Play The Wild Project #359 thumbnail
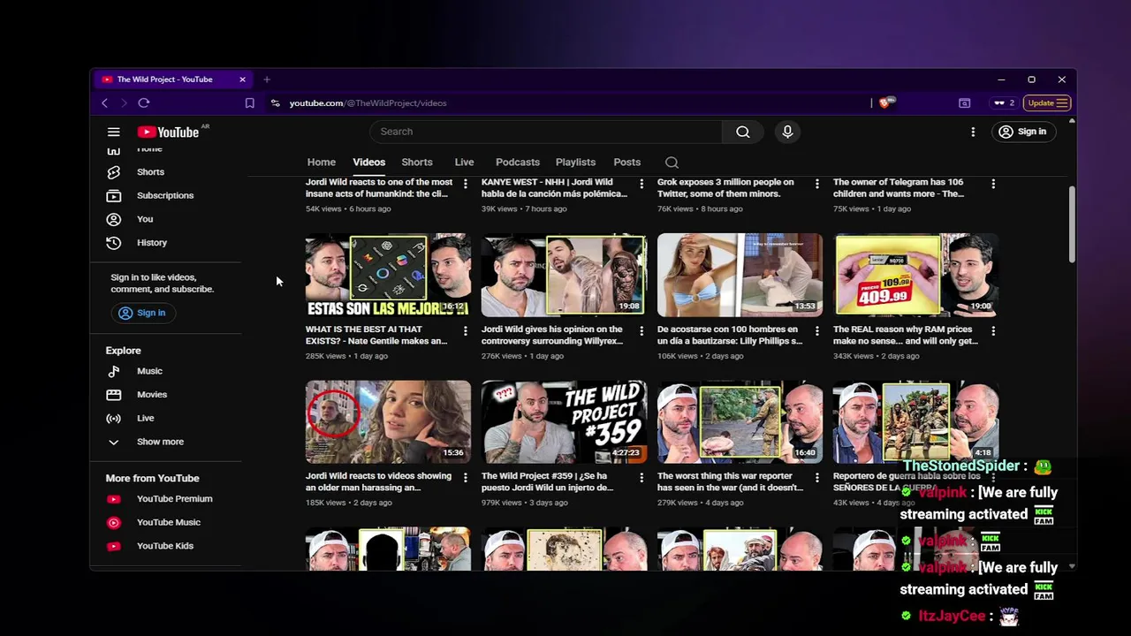The height and width of the screenshot is (636, 1131). click(564, 421)
